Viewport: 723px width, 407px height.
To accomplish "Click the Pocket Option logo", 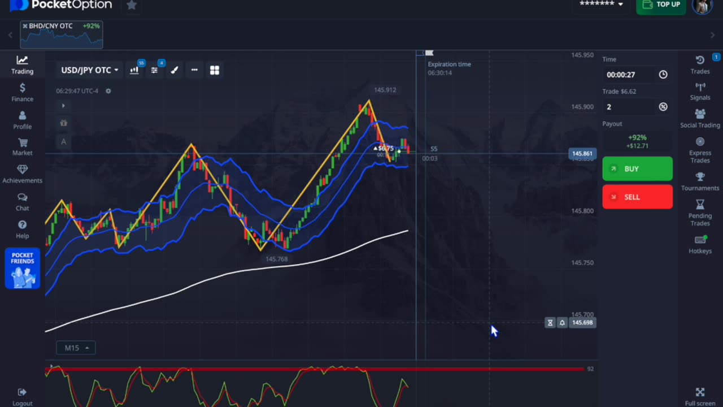I will [61, 5].
